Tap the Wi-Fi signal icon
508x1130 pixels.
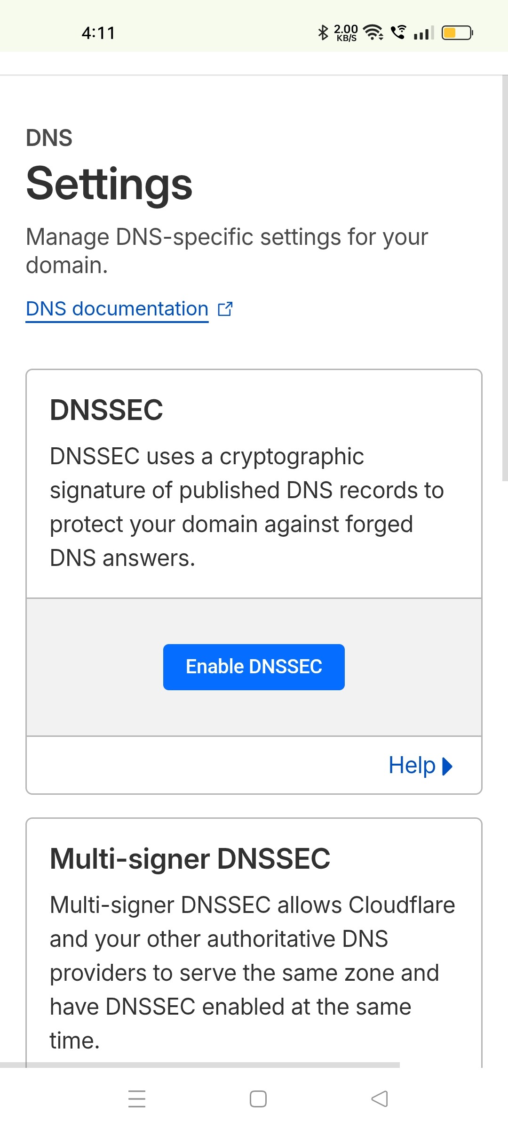(373, 32)
